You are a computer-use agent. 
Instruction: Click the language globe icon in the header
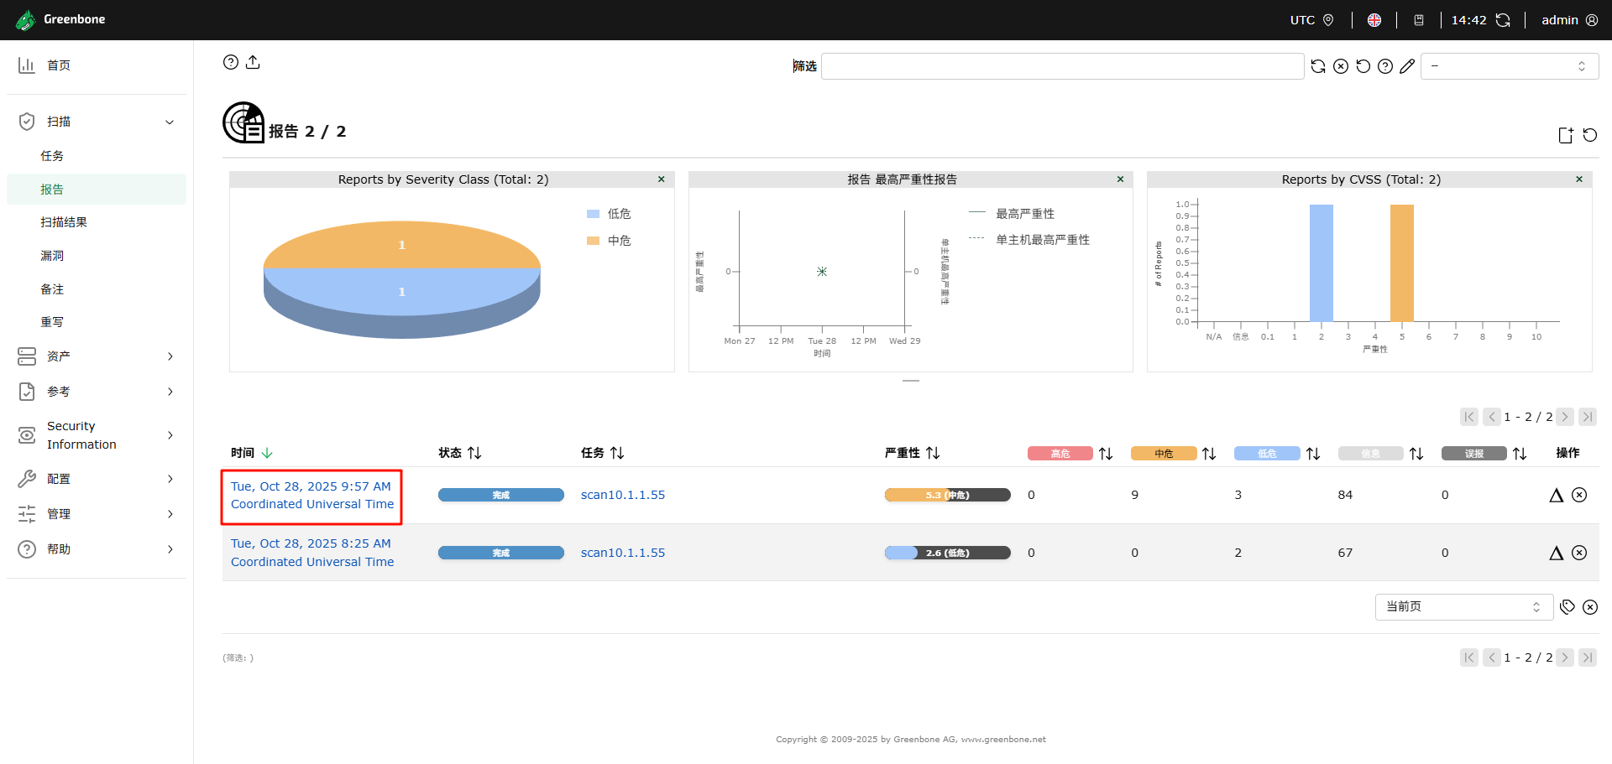point(1374,20)
